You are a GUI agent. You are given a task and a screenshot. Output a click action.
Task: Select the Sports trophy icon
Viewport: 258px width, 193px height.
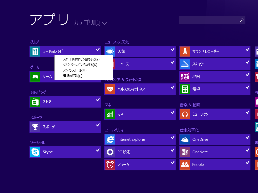pos(35,127)
